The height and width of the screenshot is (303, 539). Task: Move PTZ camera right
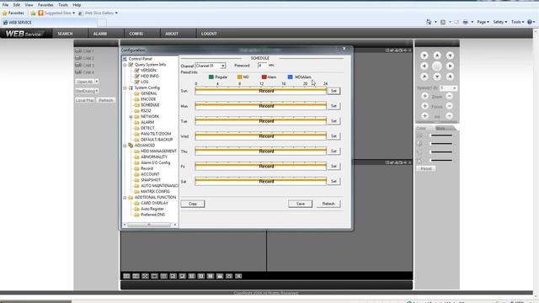450,66
